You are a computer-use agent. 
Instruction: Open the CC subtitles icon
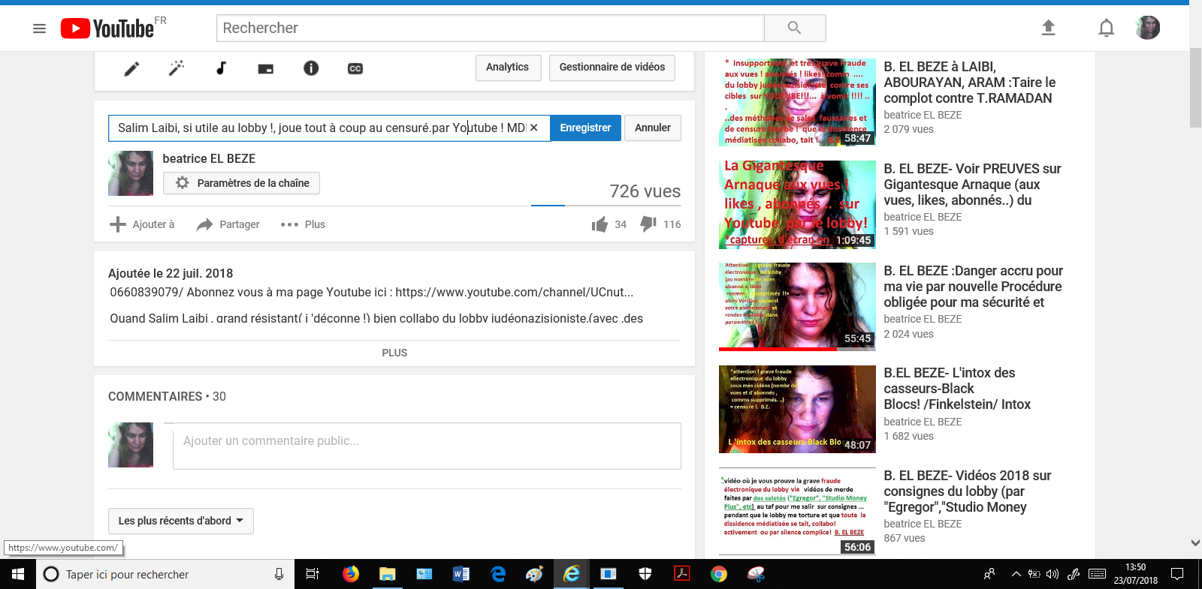(x=355, y=68)
